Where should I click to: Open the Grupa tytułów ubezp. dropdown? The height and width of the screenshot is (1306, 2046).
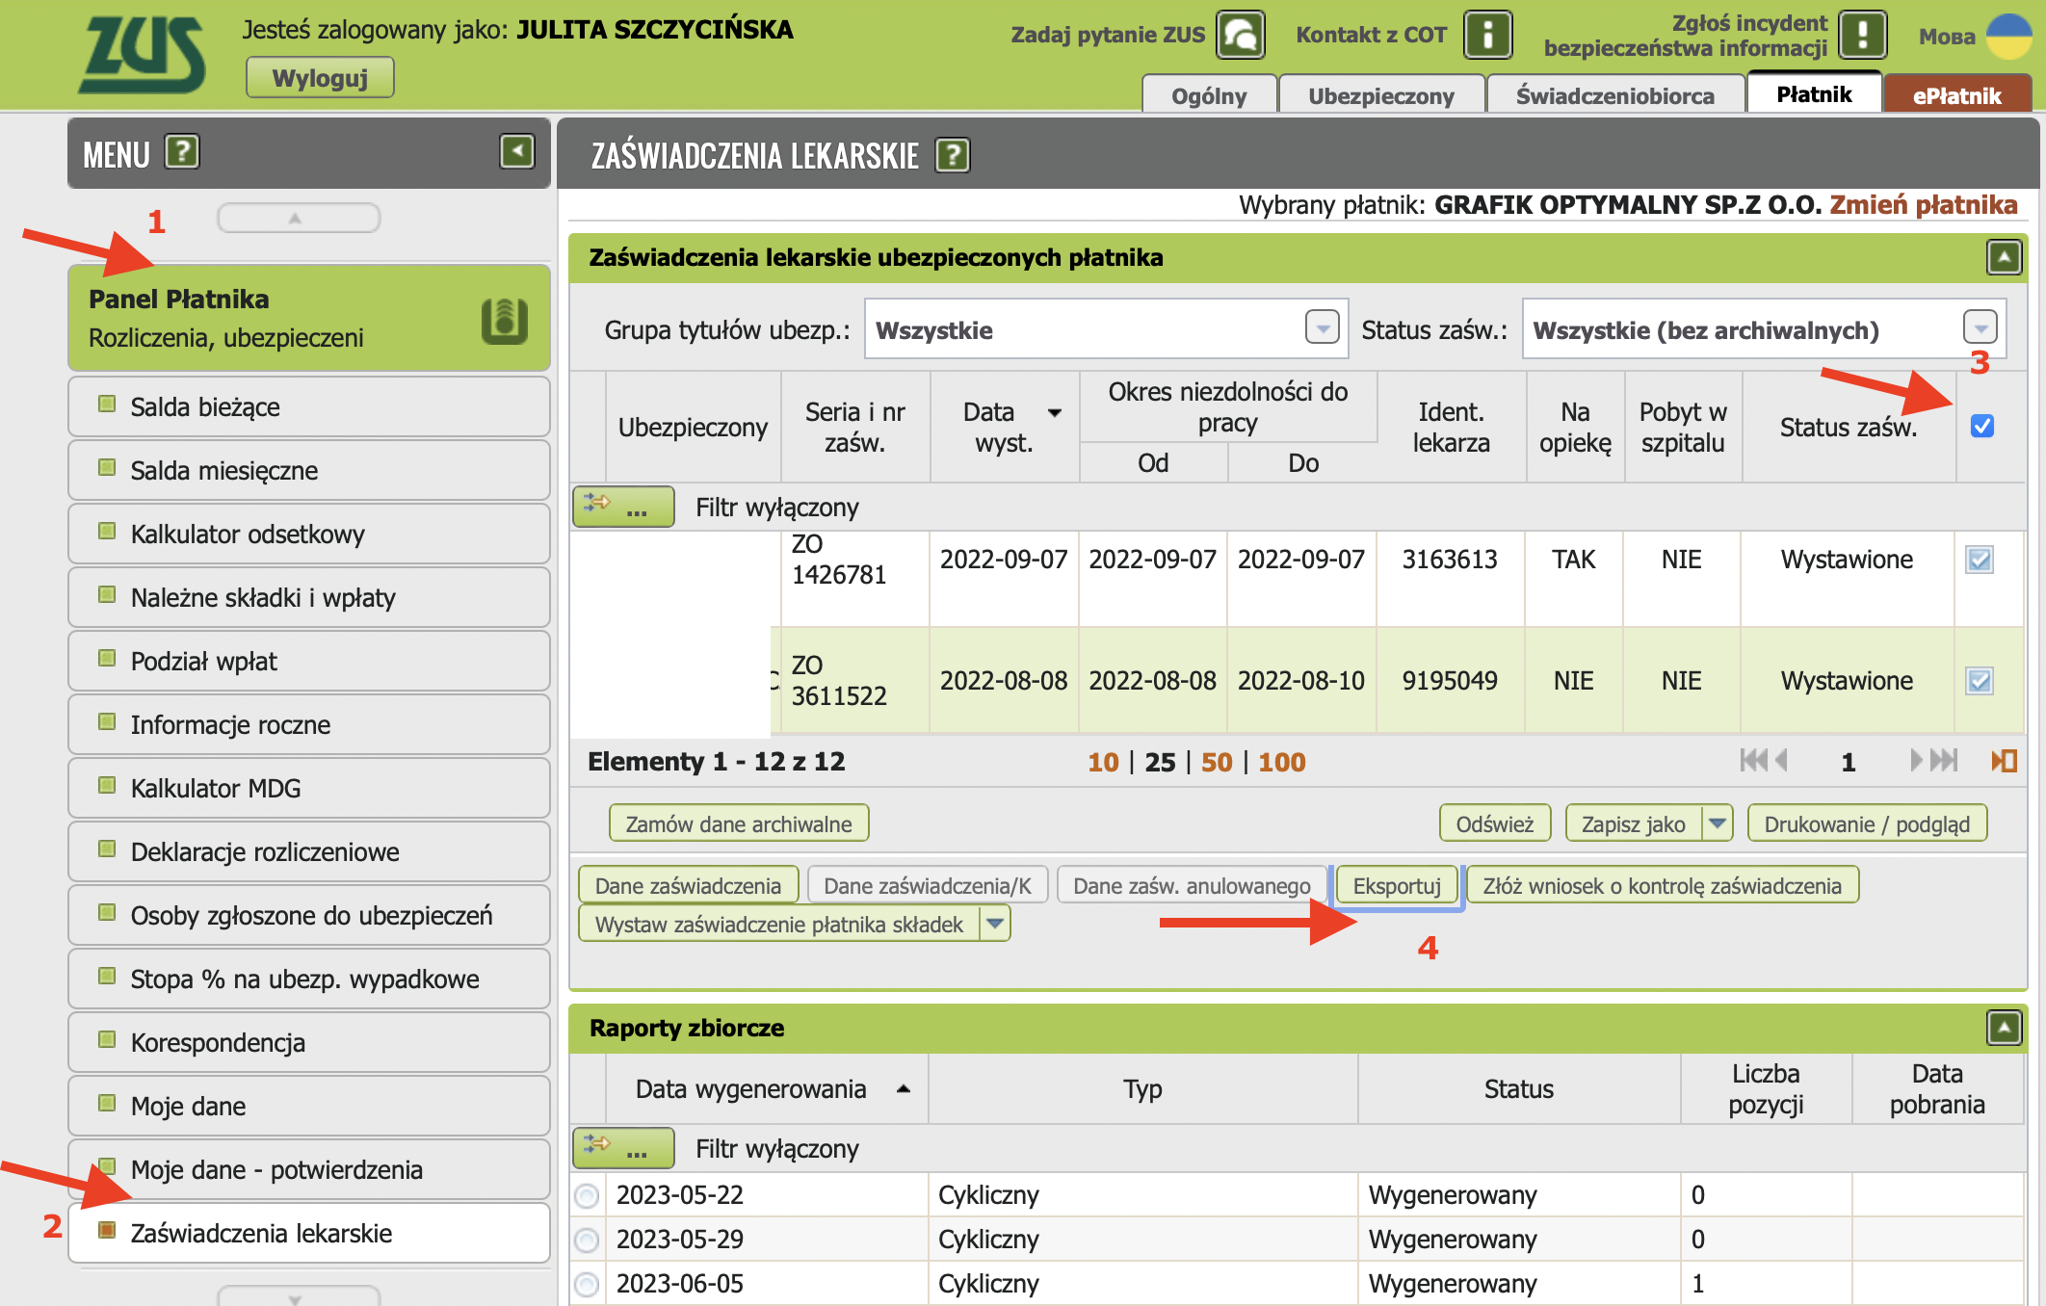pyautogui.click(x=1322, y=328)
